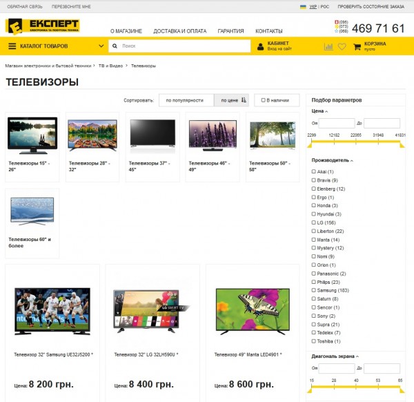The width and height of the screenshot is (414, 402).
Task: Click the Manta LED4901 product image
Action: 253,312
